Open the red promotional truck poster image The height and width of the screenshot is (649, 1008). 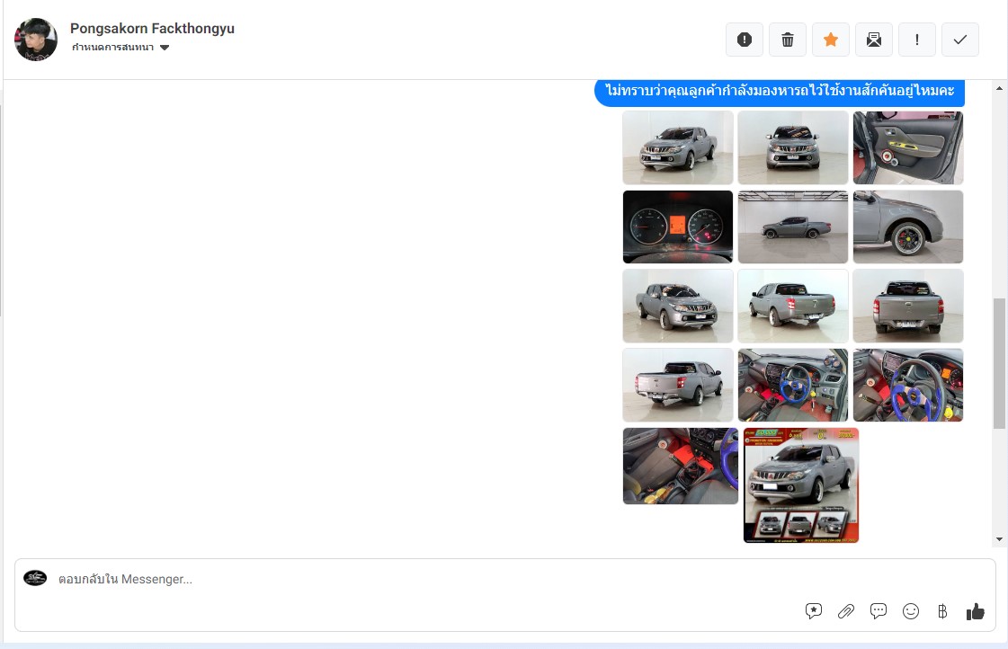[801, 485]
